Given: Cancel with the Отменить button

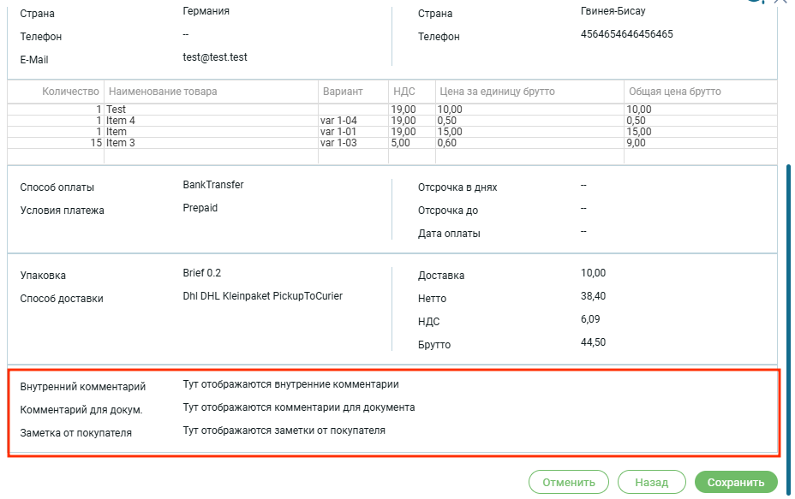Looking at the screenshot, I should [x=569, y=482].
